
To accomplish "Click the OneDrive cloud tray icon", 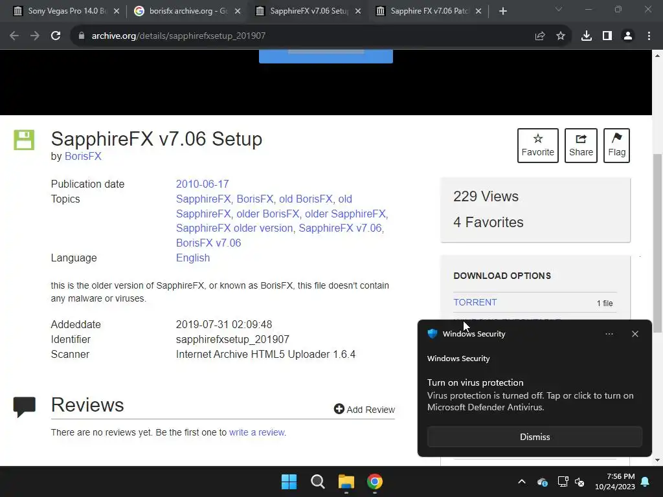I will [543, 481].
